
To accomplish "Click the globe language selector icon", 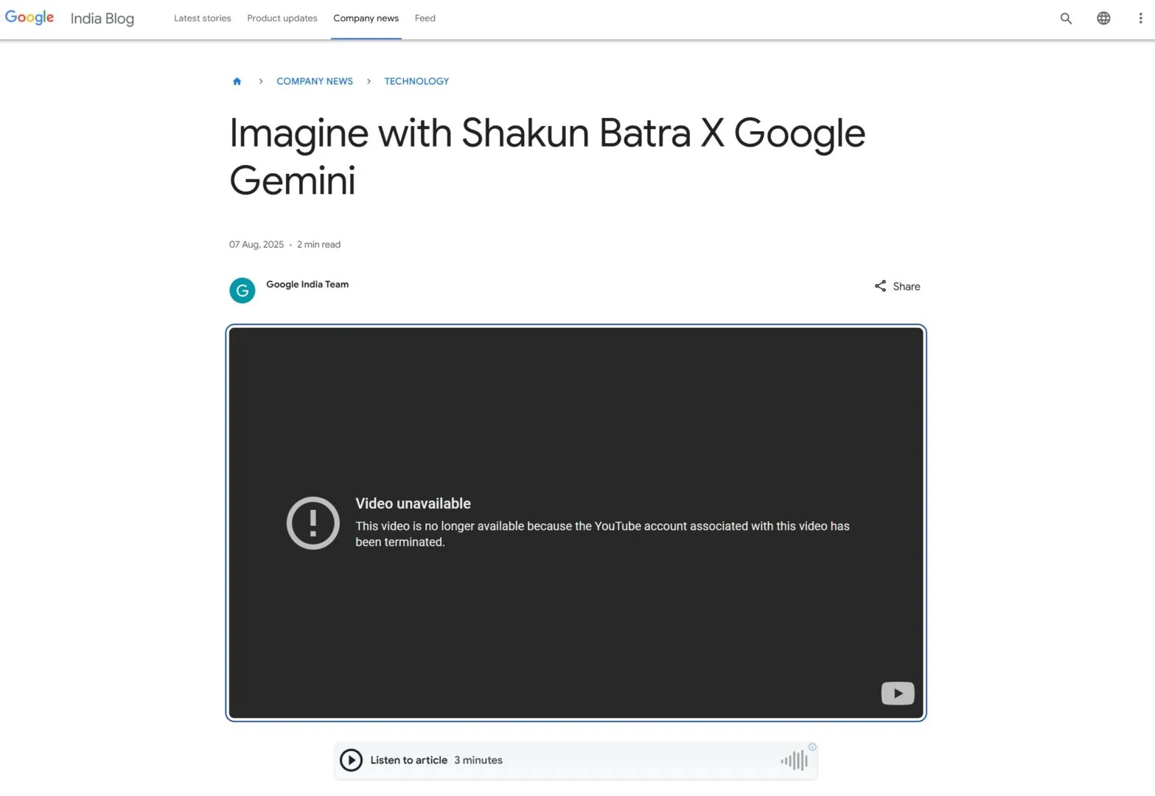I will pyautogui.click(x=1103, y=18).
